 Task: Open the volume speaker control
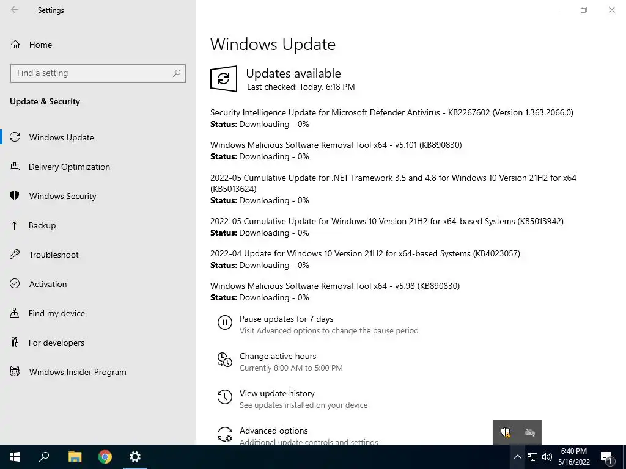547,457
